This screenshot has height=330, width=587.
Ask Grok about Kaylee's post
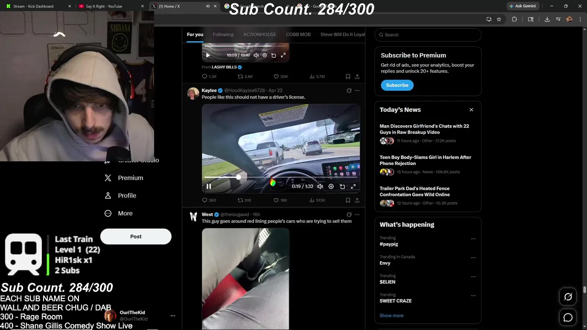349,91
